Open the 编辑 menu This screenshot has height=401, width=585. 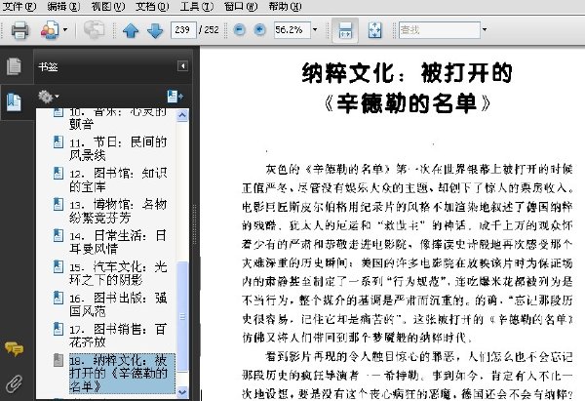tap(63, 7)
